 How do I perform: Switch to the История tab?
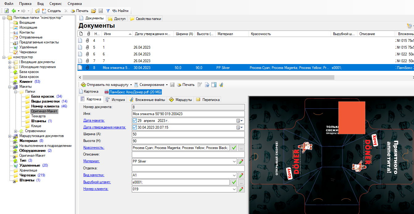[115, 100]
